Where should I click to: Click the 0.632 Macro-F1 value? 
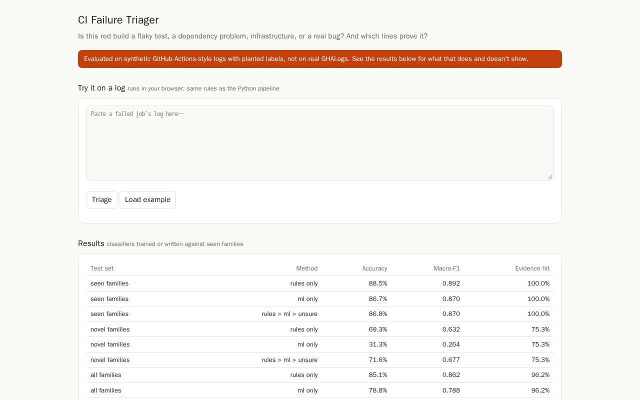(x=451, y=329)
